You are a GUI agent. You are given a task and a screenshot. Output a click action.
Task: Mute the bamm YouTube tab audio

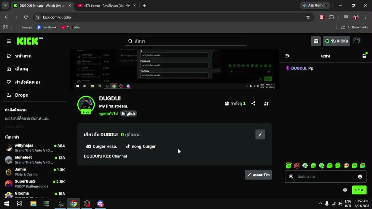128,6
